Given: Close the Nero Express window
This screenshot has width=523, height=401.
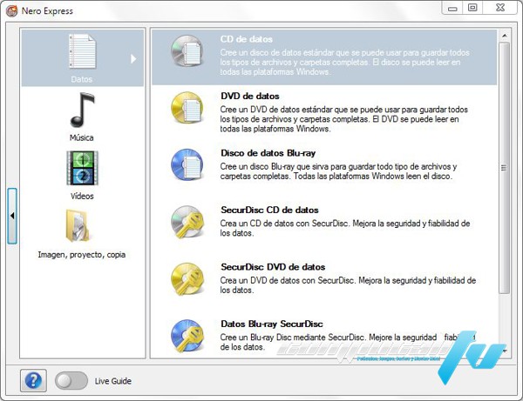Looking at the screenshot, I should pos(500,8).
